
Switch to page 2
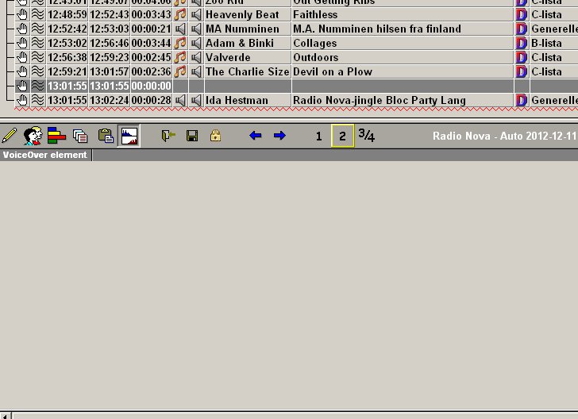[342, 136]
